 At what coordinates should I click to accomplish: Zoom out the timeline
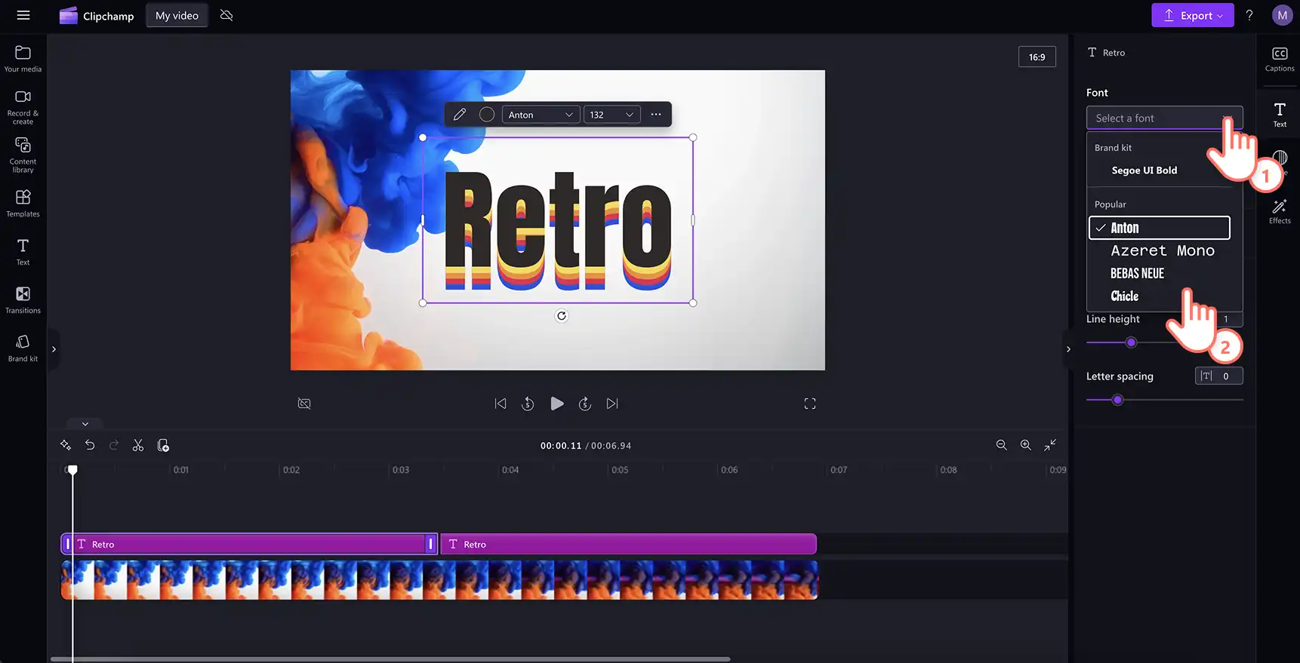1001,445
